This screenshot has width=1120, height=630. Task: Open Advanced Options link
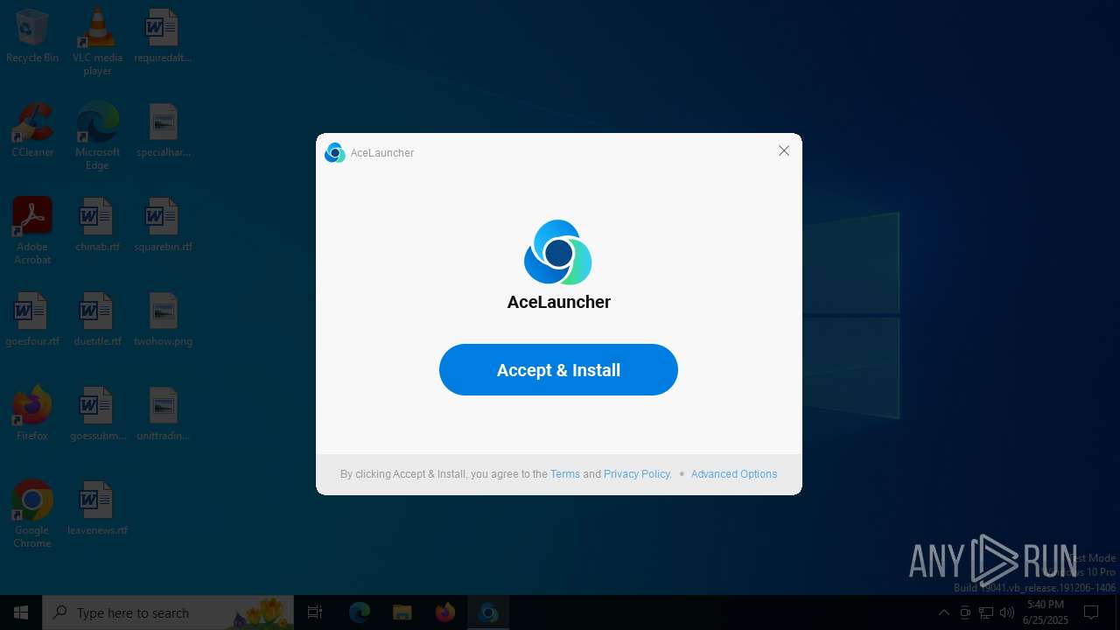(x=734, y=474)
